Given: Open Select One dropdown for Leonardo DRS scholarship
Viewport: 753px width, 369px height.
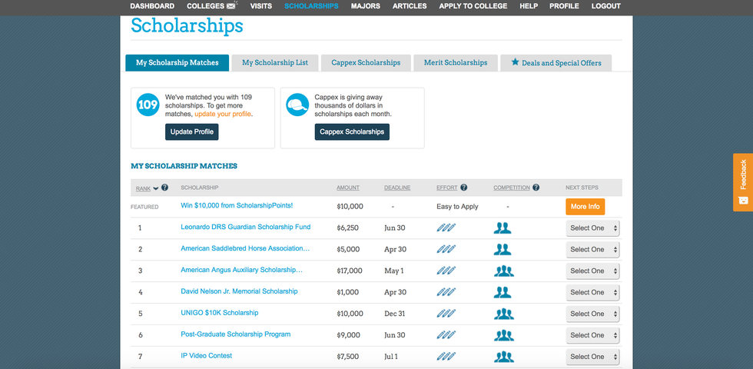Looking at the screenshot, I should [x=592, y=228].
